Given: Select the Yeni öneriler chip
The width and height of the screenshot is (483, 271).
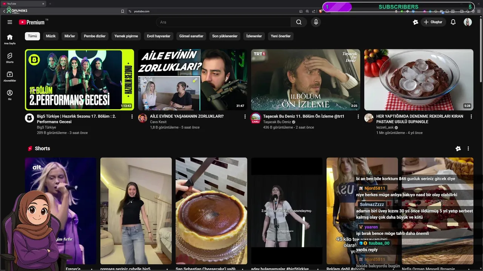Looking at the screenshot, I should click(x=281, y=36).
